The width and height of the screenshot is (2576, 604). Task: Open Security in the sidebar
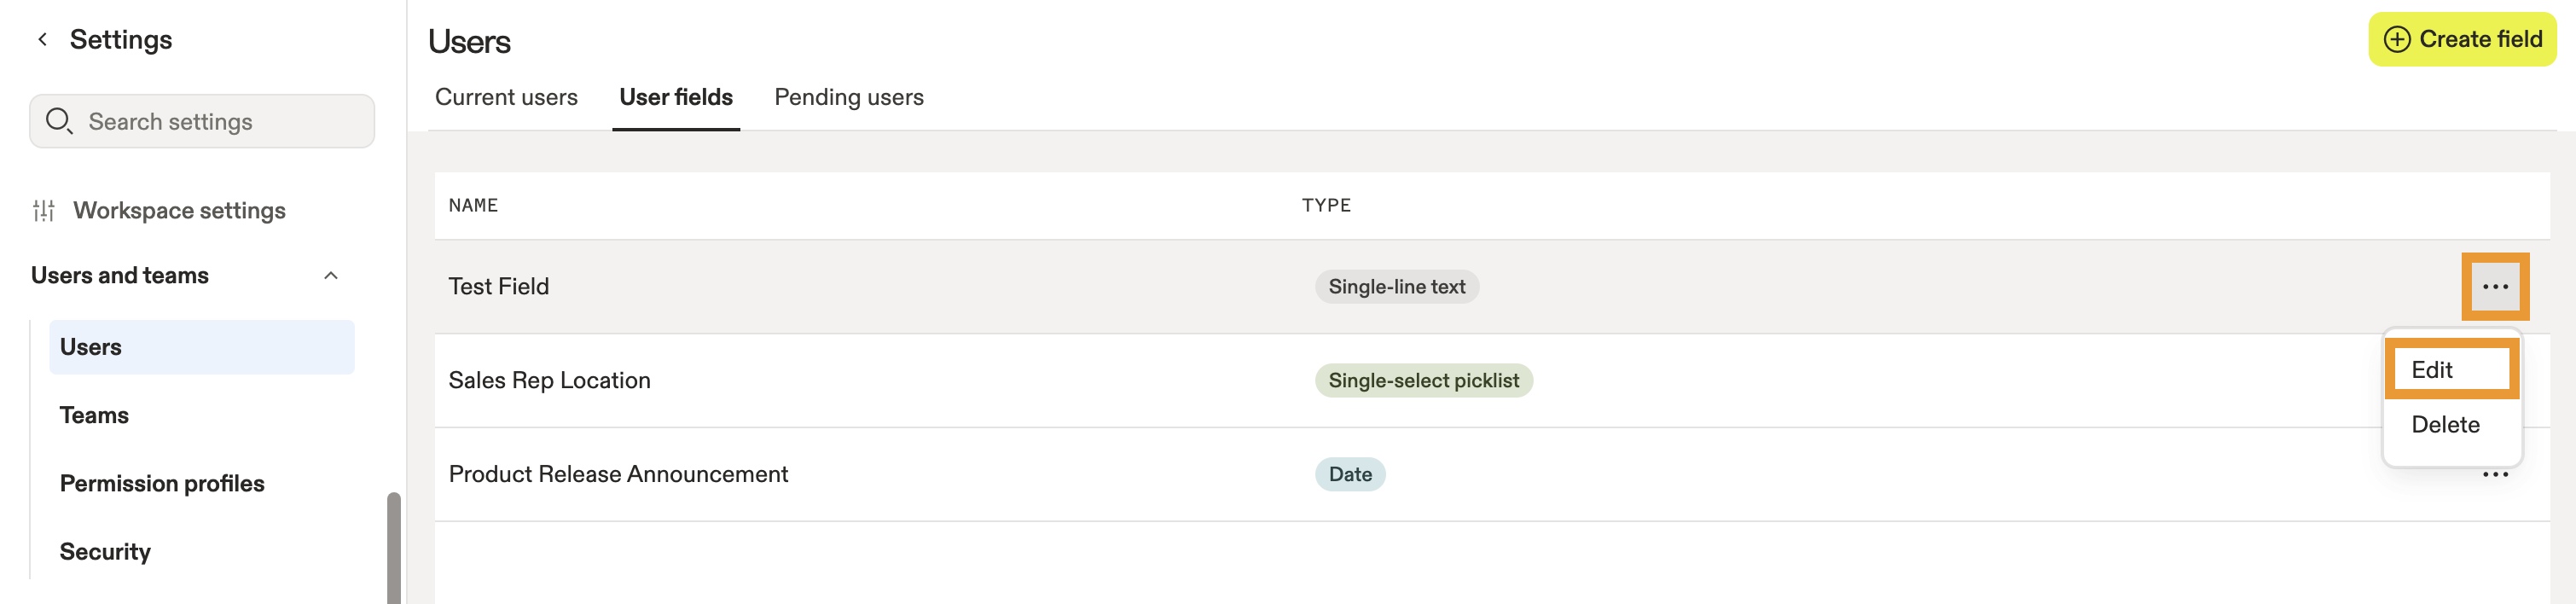[105, 551]
